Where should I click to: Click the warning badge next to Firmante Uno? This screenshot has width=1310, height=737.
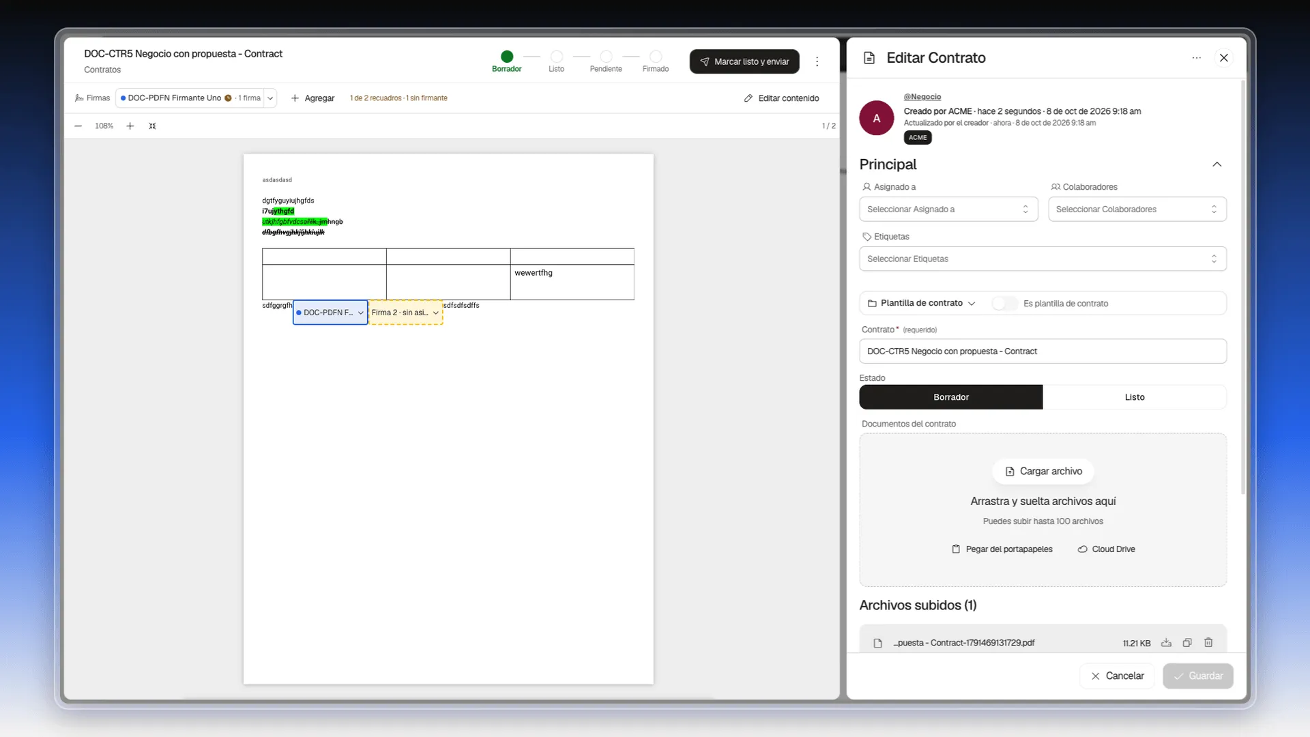(x=228, y=98)
